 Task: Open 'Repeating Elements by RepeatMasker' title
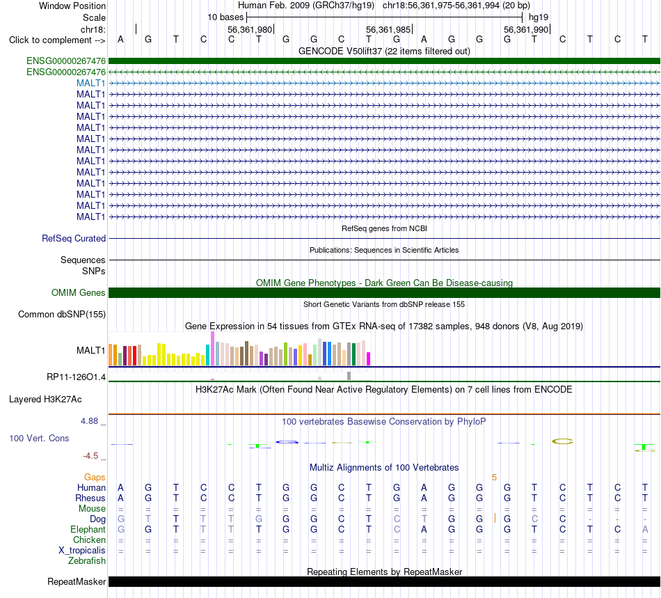click(x=384, y=572)
